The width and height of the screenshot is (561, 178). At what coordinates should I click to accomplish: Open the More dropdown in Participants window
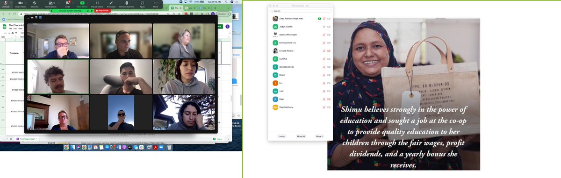coord(319,136)
